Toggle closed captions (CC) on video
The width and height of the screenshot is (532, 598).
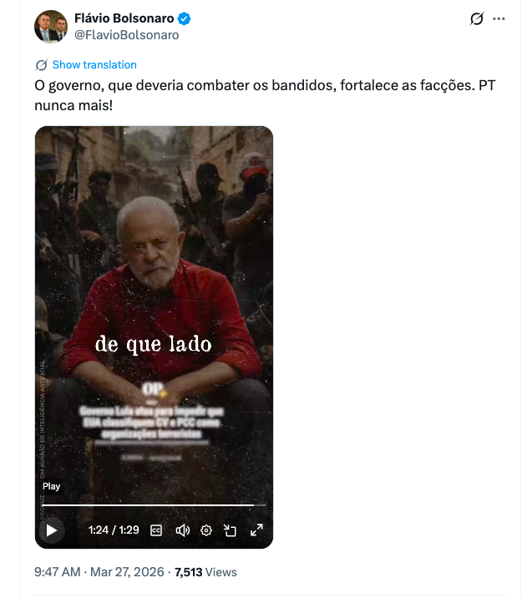156,530
